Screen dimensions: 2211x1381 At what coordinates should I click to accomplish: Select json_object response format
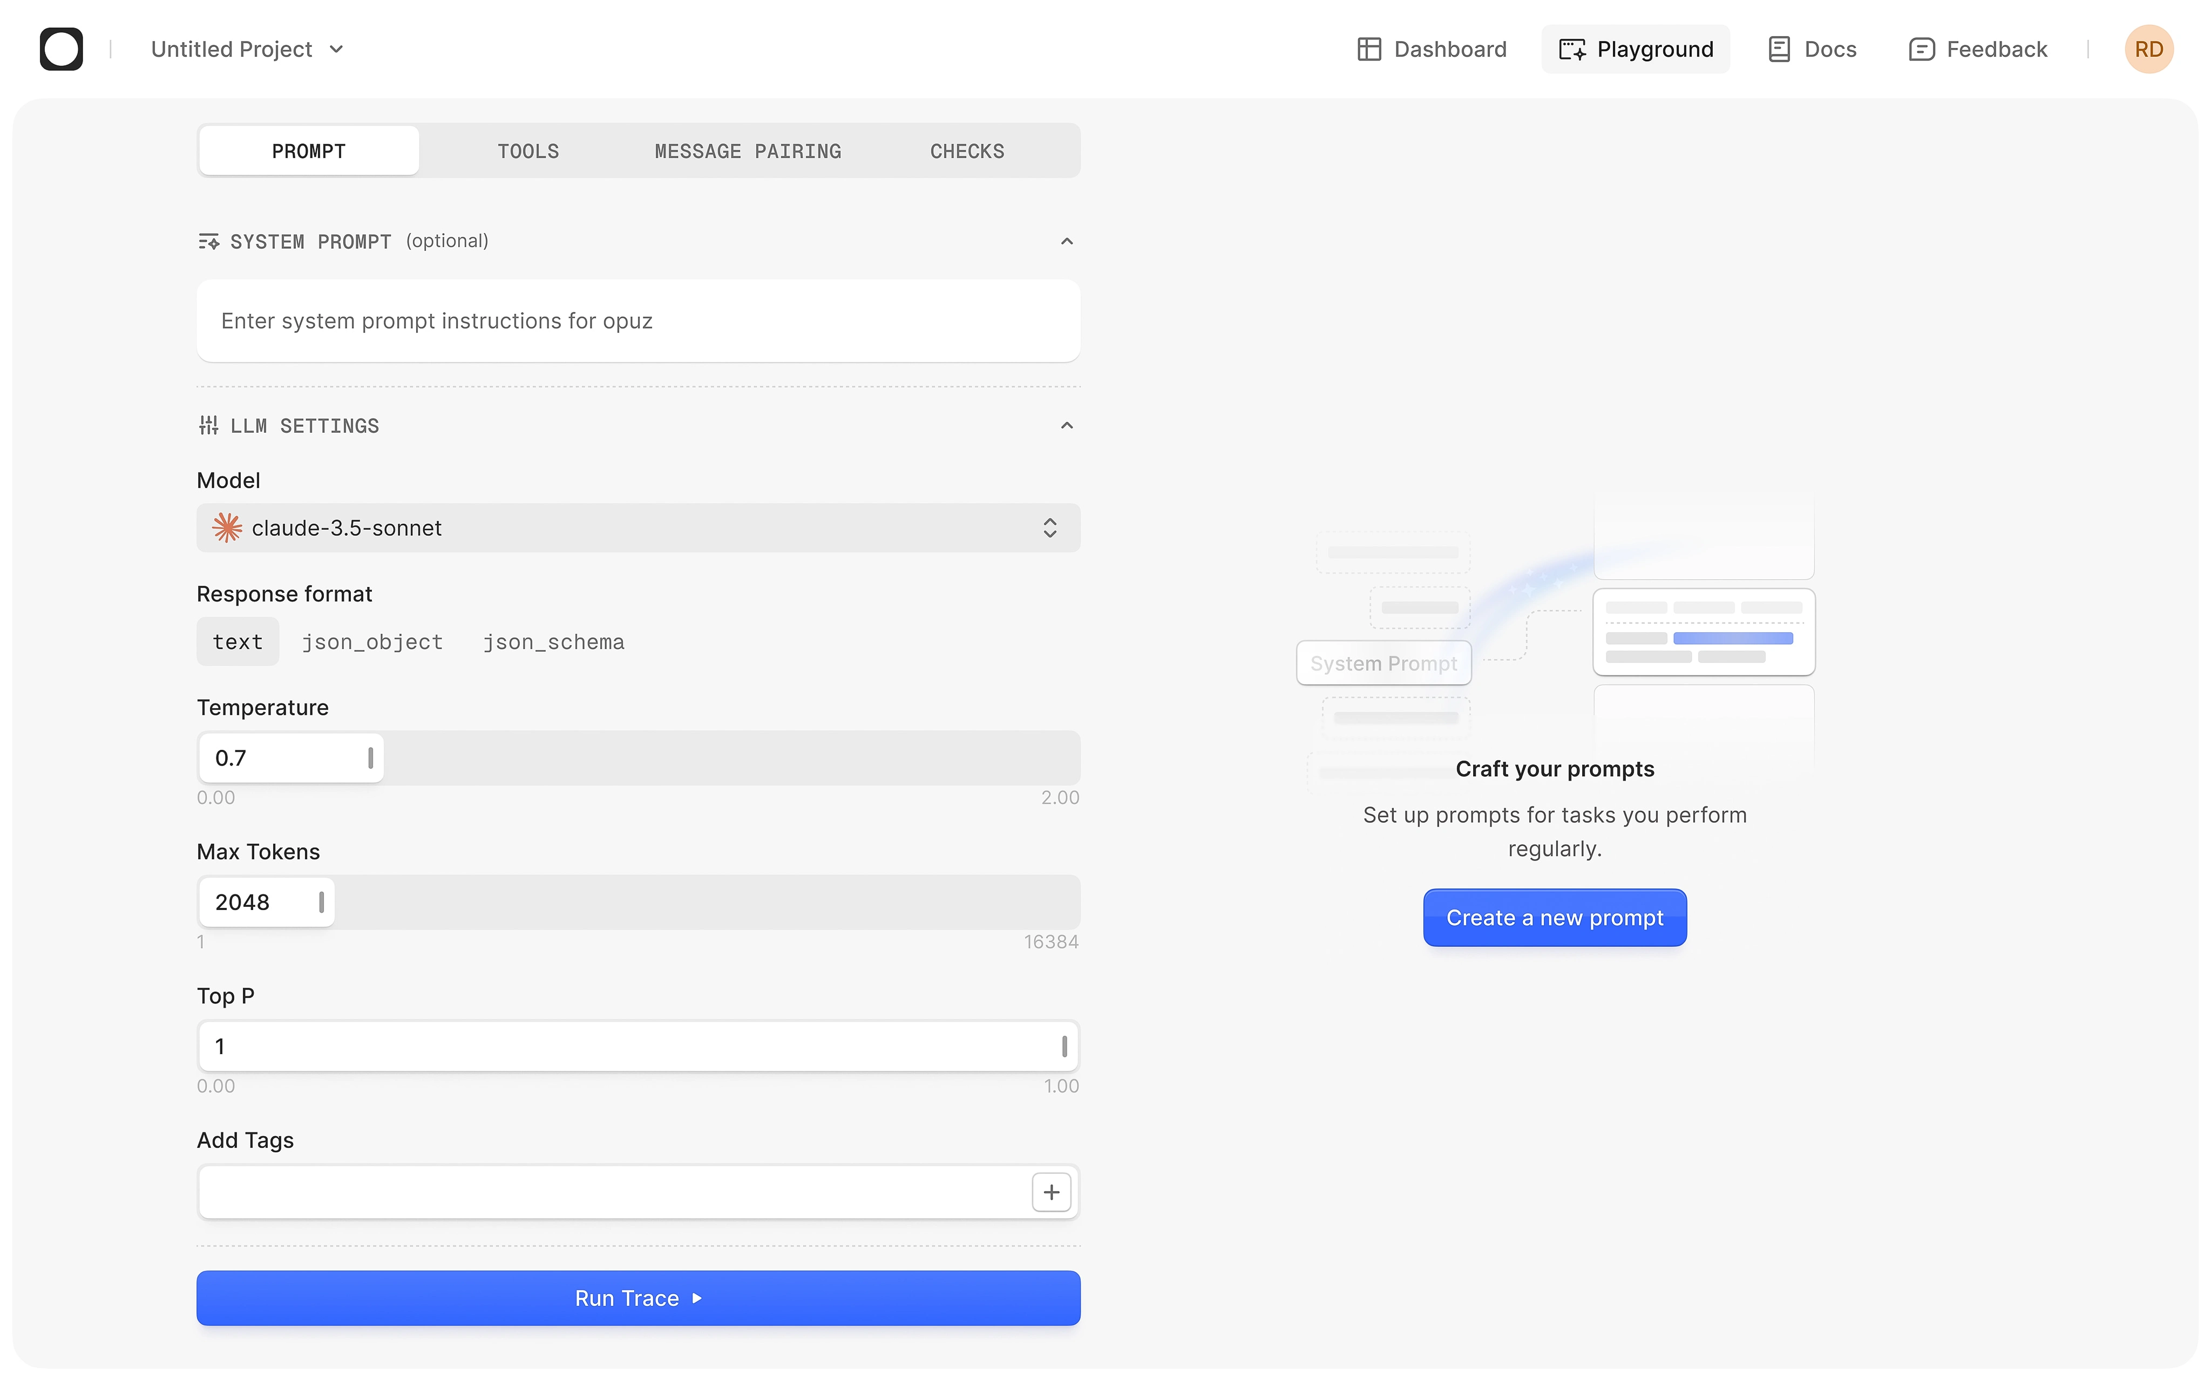pos(372,642)
